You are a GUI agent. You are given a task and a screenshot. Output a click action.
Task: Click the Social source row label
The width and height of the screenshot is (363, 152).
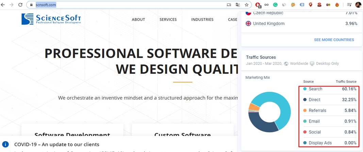315,132
